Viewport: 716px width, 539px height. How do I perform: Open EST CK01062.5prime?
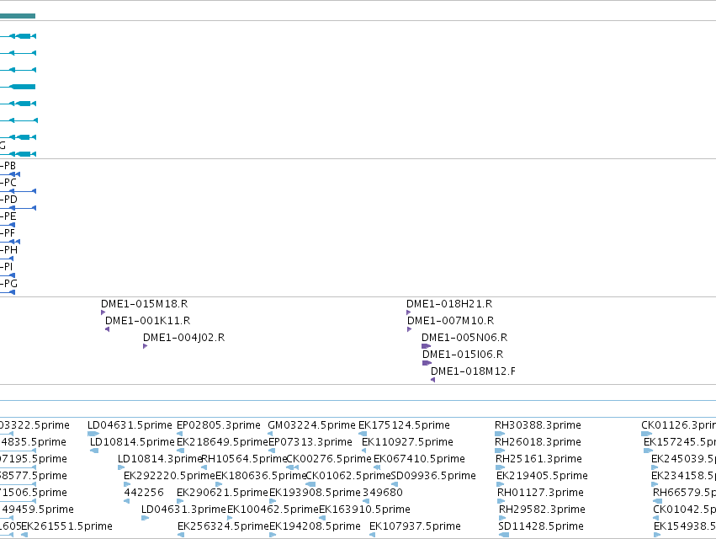click(348, 476)
